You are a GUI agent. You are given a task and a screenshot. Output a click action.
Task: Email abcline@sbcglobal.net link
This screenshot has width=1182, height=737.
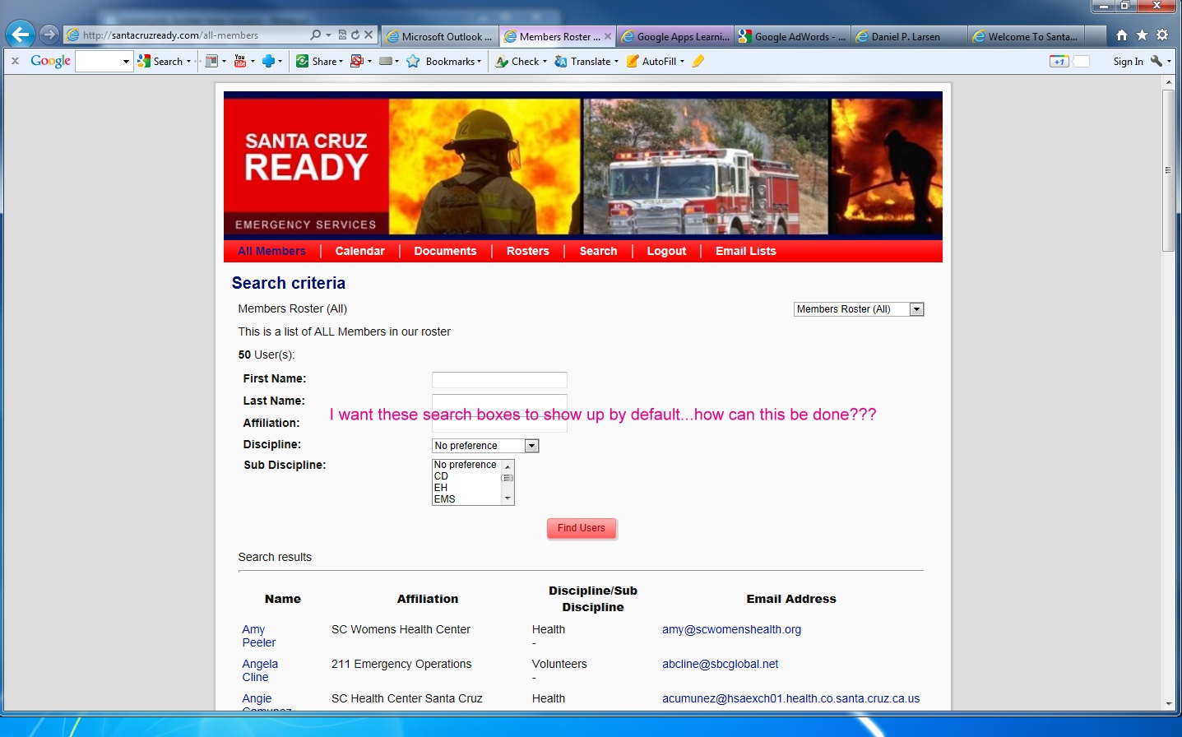[x=720, y=664]
